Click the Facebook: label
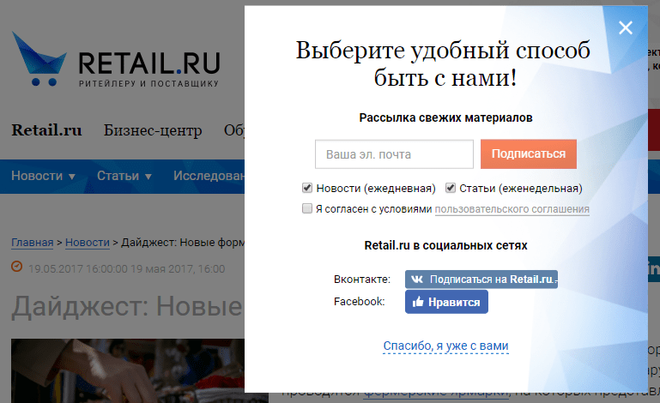The height and width of the screenshot is (403, 660). point(359,302)
